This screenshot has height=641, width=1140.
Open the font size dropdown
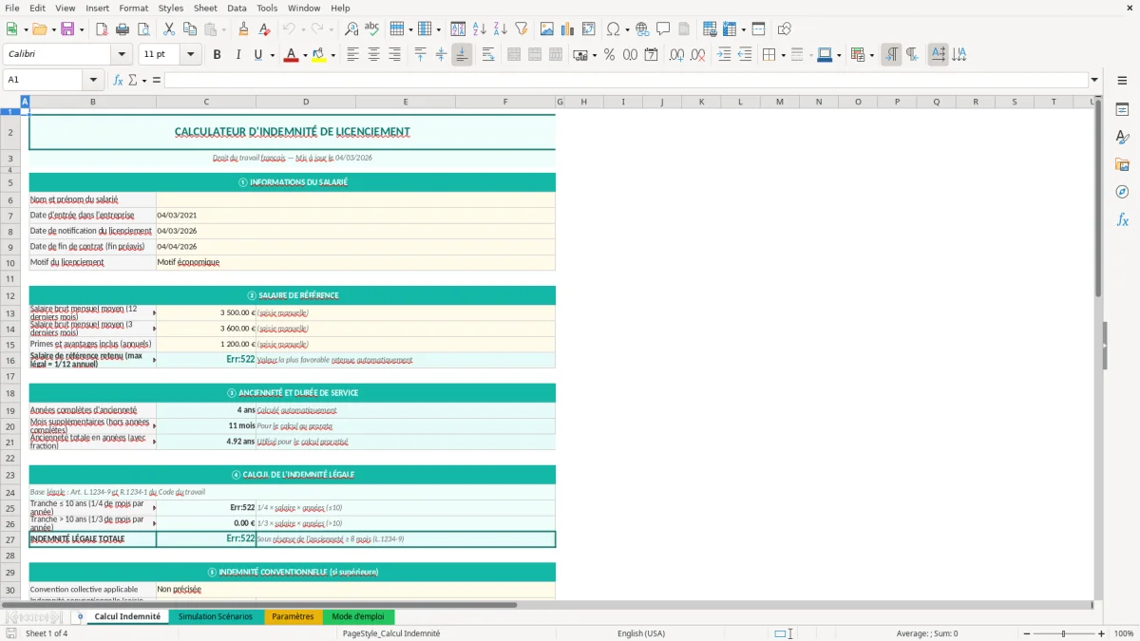coord(191,55)
